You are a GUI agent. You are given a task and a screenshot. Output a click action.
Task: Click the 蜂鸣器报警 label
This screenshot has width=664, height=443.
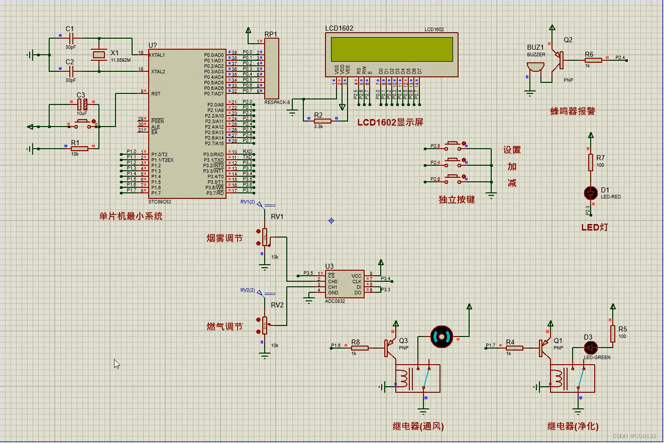(x=573, y=111)
